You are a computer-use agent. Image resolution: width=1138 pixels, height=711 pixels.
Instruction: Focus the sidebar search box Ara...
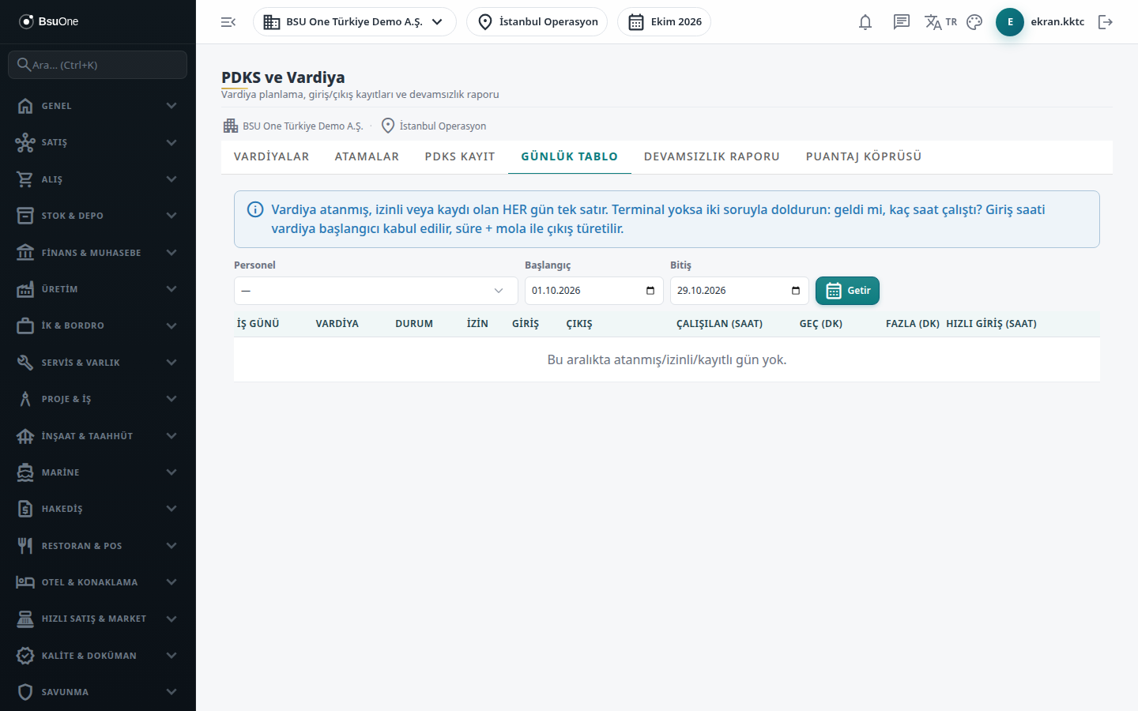pos(98,65)
